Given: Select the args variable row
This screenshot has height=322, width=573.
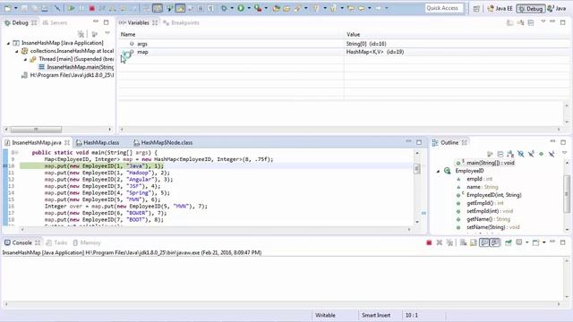Looking at the screenshot, I should tap(344, 44).
